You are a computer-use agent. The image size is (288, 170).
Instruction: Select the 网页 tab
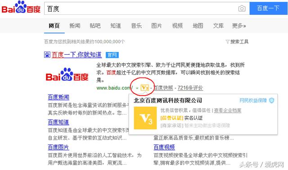click(x=54, y=26)
